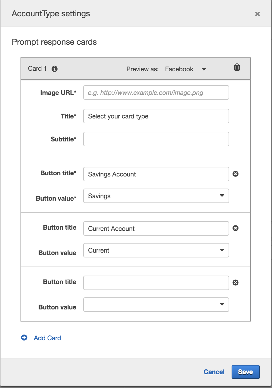Click the Savings Account button title field
The height and width of the screenshot is (388, 272).
click(x=156, y=174)
